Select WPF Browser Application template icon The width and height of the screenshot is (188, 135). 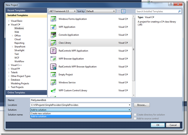pyautogui.click(x=53, y=59)
